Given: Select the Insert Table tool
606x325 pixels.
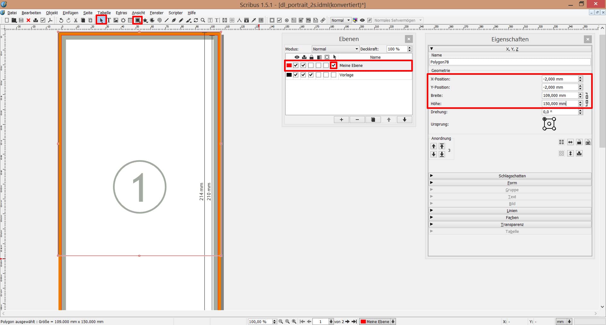Looking at the screenshot, I should point(130,20).
